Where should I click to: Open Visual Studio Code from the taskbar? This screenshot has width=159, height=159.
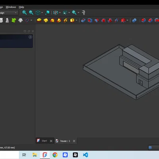point(85,155)
